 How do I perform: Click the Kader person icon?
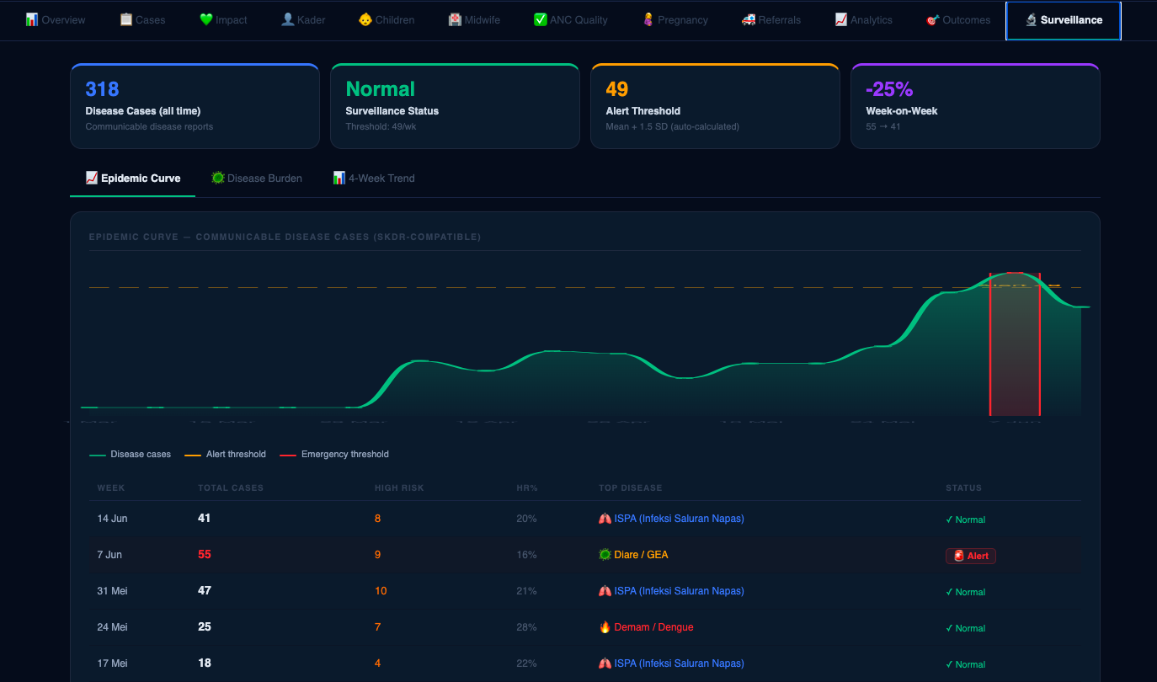pyautogui.click(x=287, y=19)
